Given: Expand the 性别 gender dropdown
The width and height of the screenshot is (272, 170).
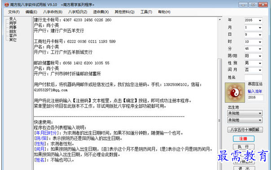Looking at the screenshot, I should 260,63.
